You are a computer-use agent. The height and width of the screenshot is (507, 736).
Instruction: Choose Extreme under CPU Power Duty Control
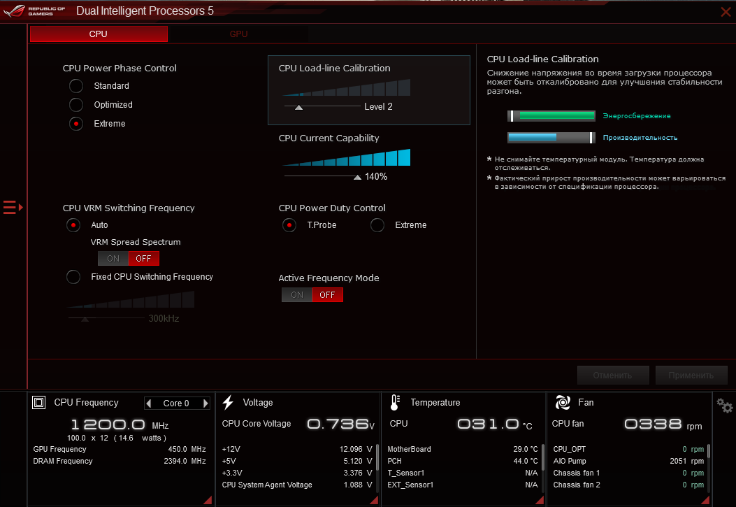click(x=377, y=225)
